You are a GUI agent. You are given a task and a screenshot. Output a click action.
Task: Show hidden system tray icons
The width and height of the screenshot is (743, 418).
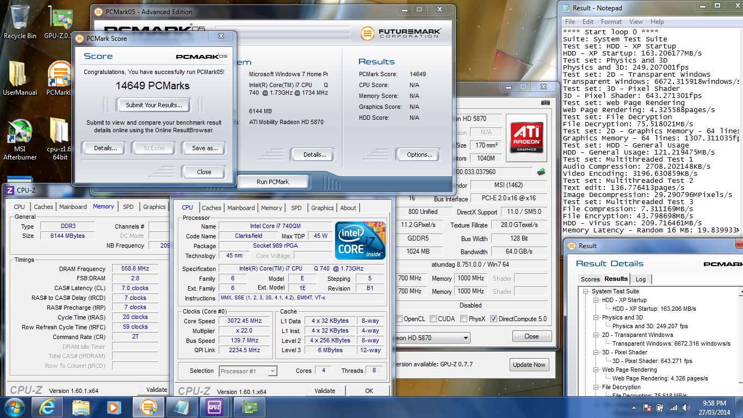(x=633, y=407)
